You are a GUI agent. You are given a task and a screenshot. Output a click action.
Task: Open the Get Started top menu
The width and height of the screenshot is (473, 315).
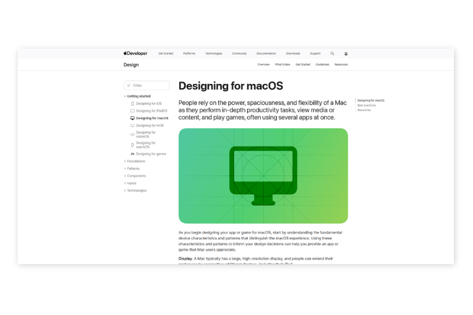pyautogui.click(x=166, y=53)
